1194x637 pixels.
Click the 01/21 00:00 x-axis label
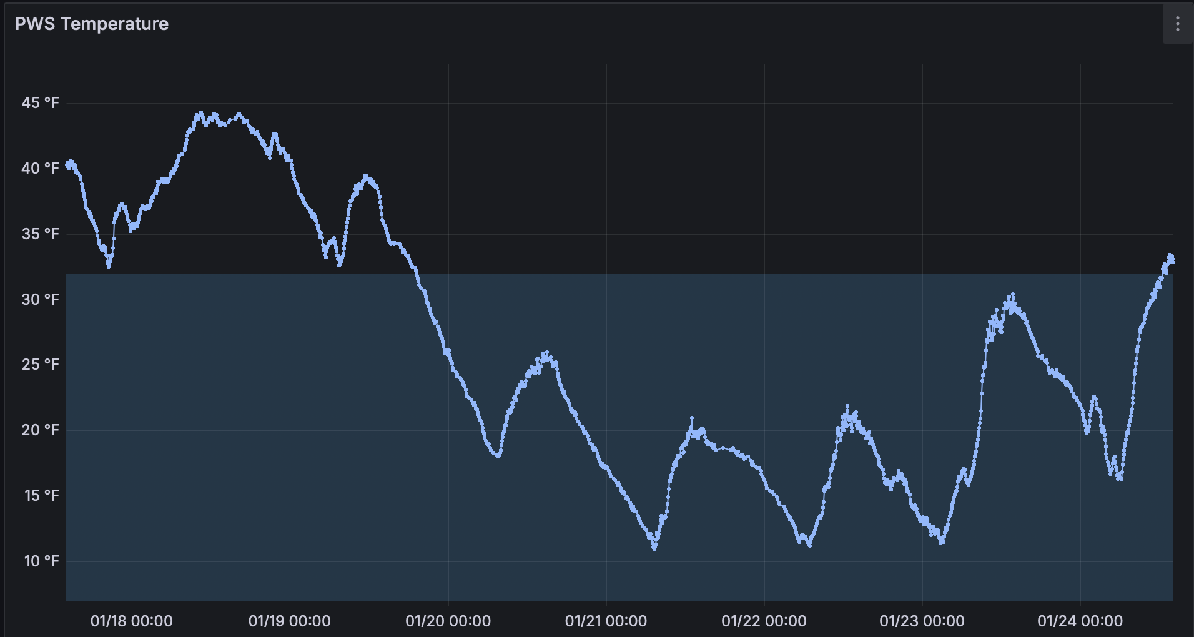coord(606,621)
